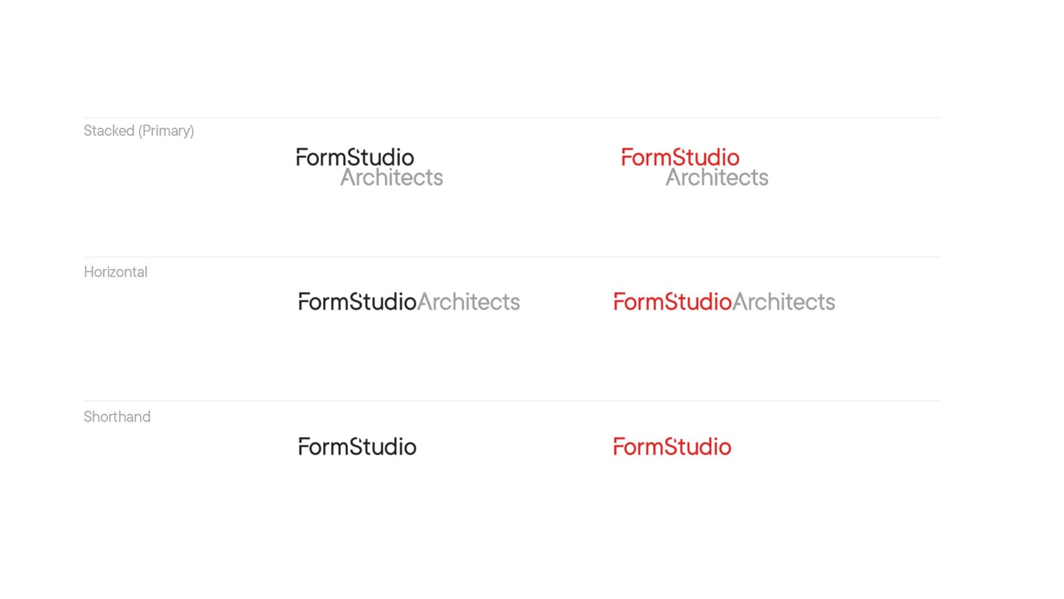Click the red stacked FormStudio Architects logo
Screen dimensions: 1064x599
pyautogui.click(x=695, y=167)
